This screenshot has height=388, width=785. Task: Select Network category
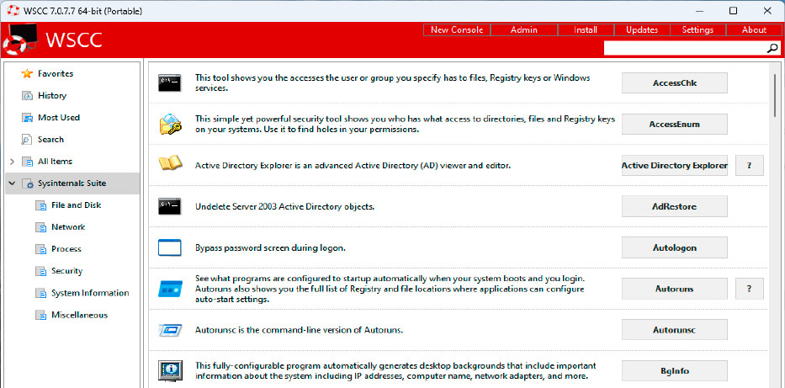(x=68, y=227)
